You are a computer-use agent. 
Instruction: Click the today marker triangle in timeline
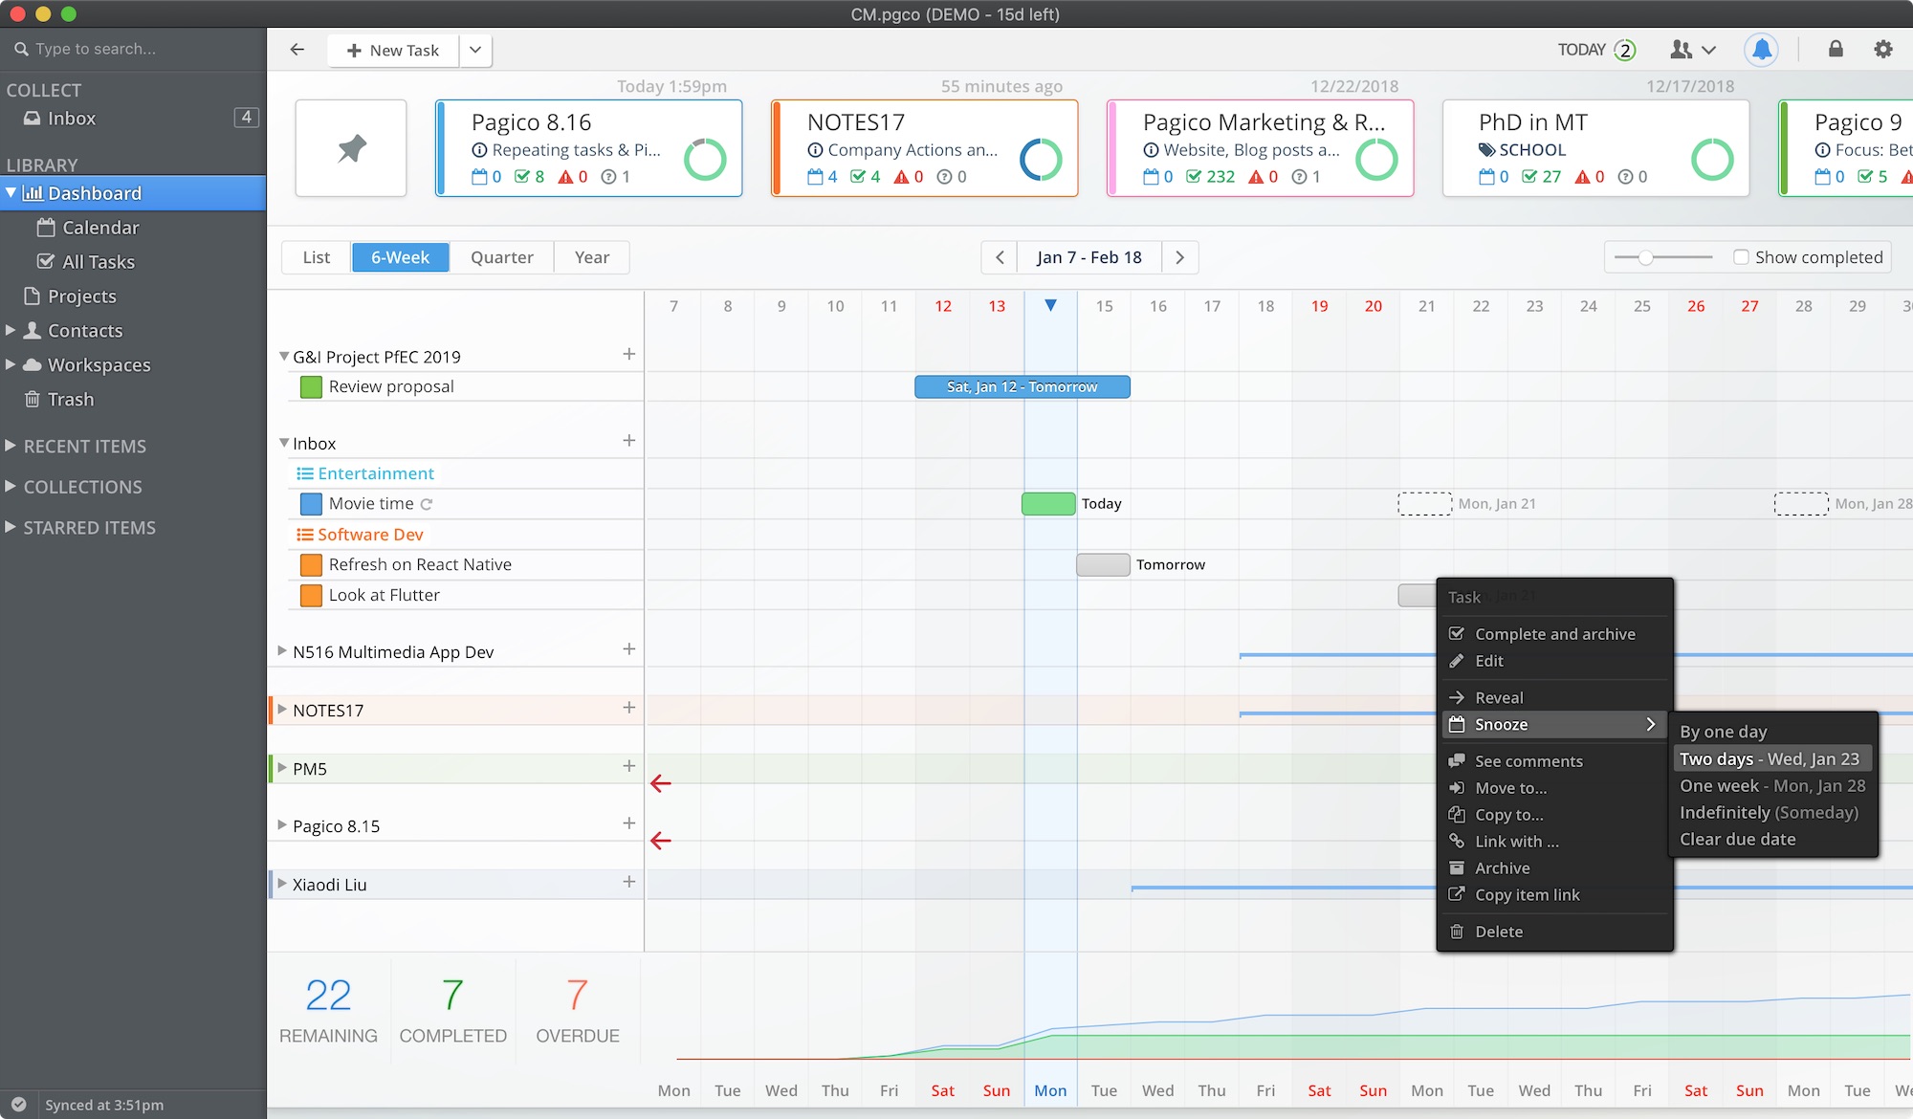[1050, 305]
